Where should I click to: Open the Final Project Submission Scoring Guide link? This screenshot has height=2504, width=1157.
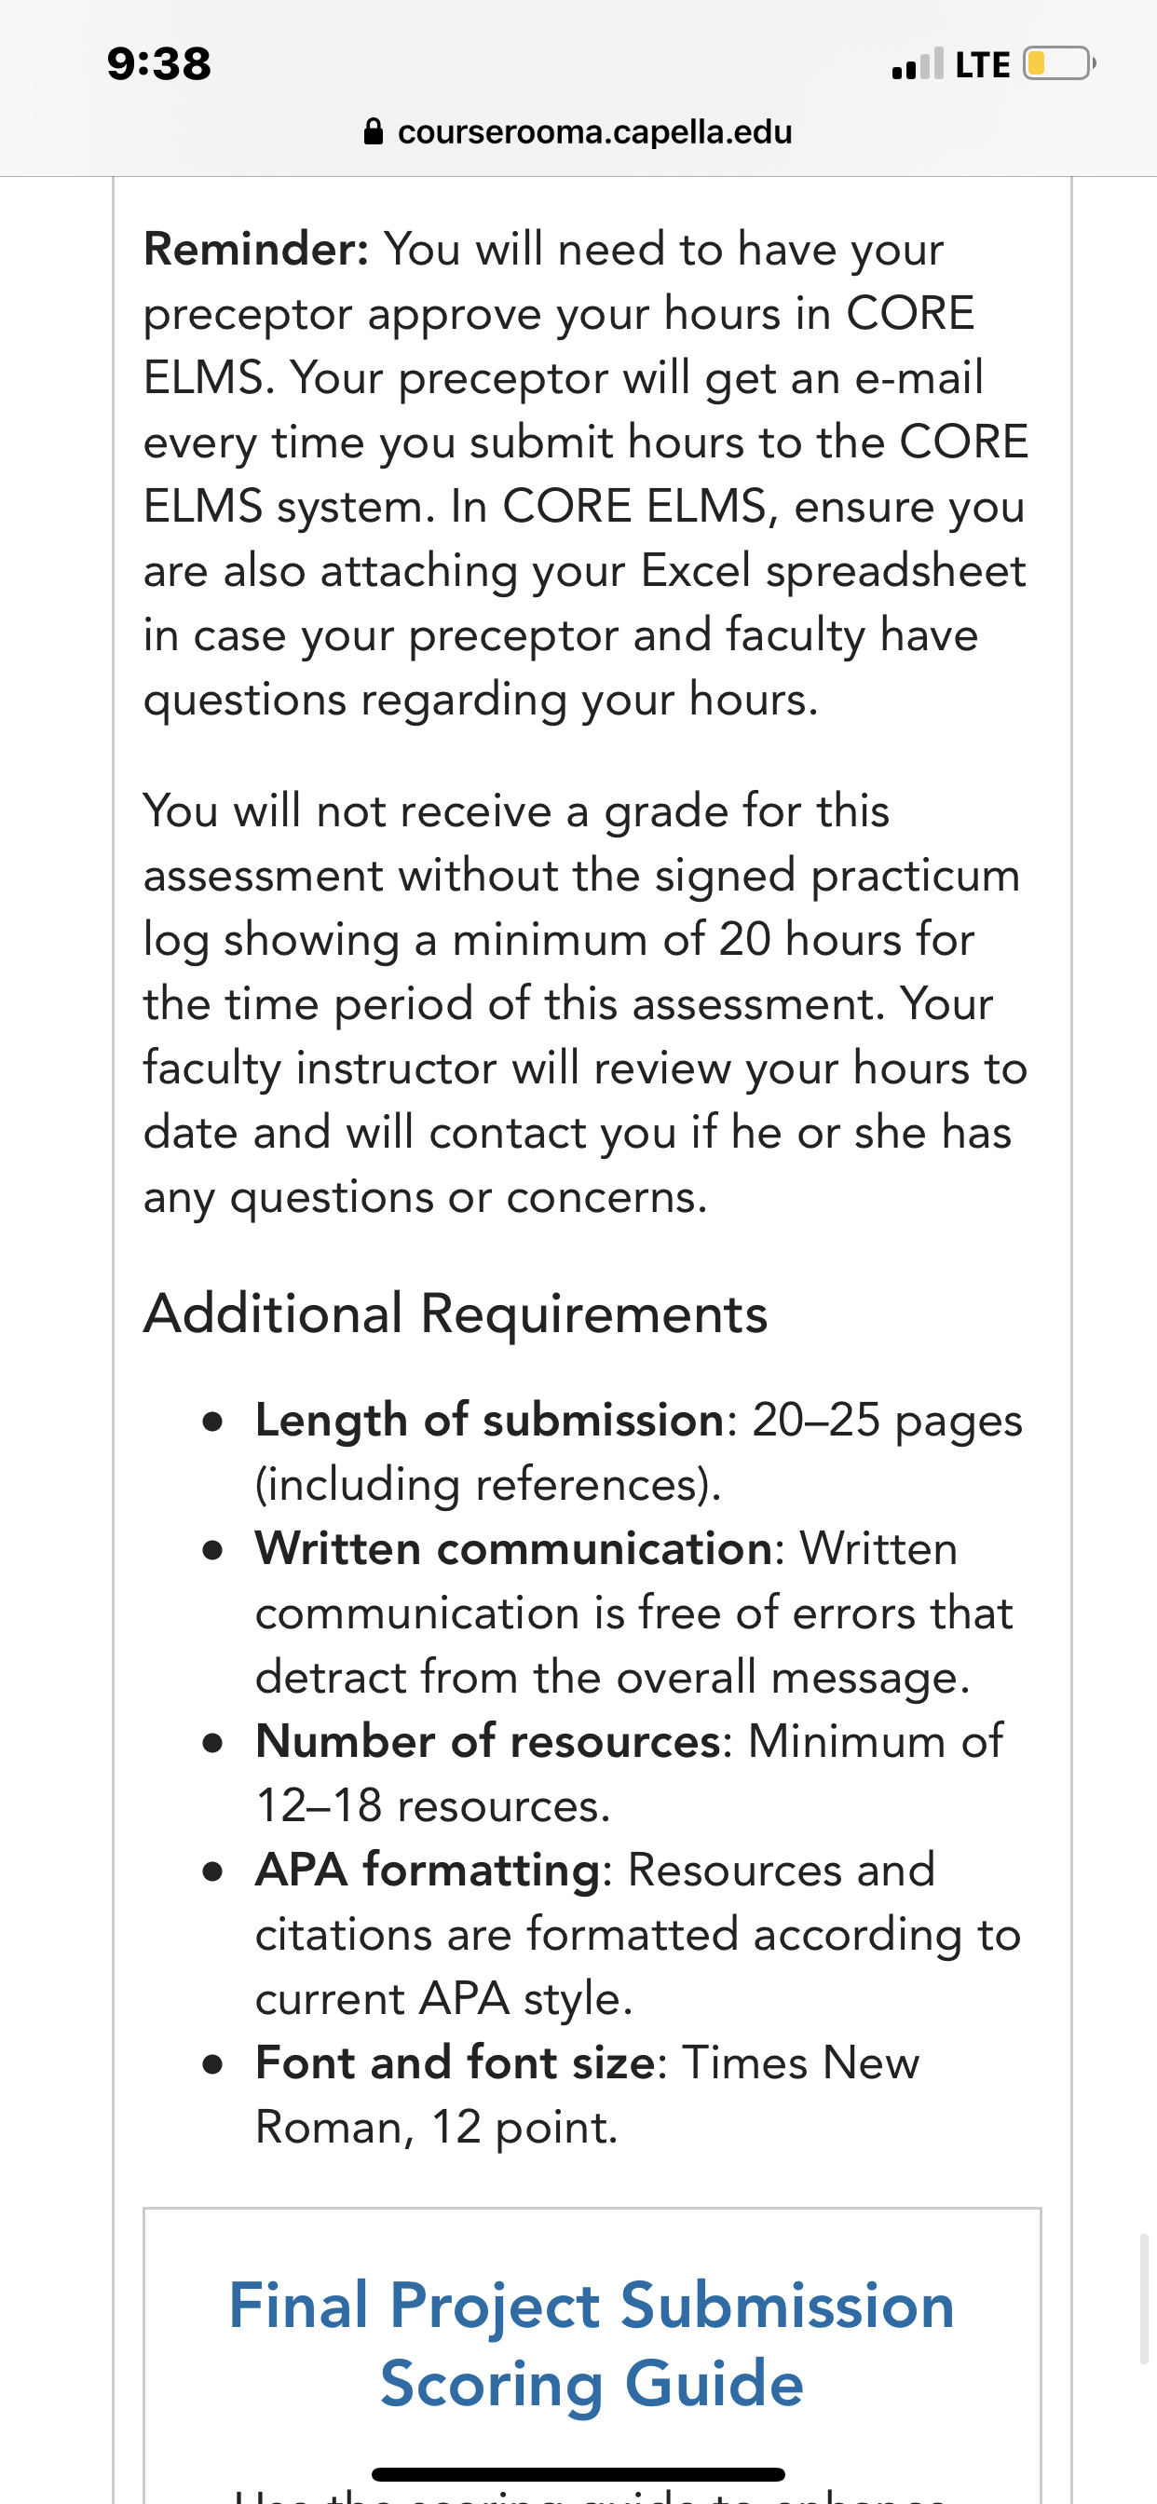click(592, 2344)
